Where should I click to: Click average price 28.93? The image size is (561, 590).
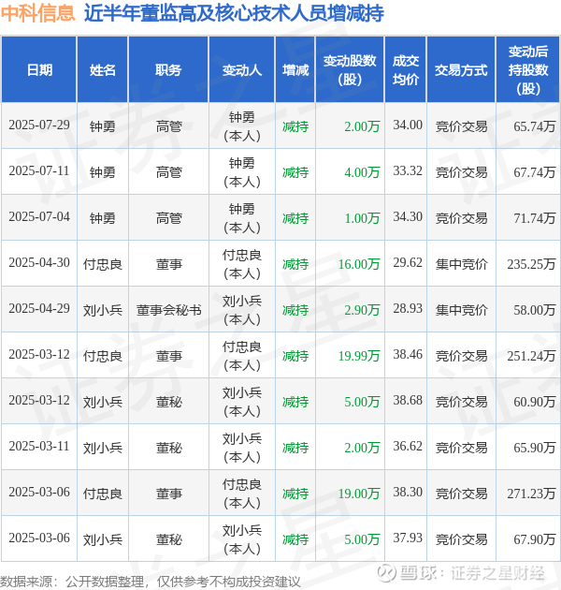tap(408, 308)
